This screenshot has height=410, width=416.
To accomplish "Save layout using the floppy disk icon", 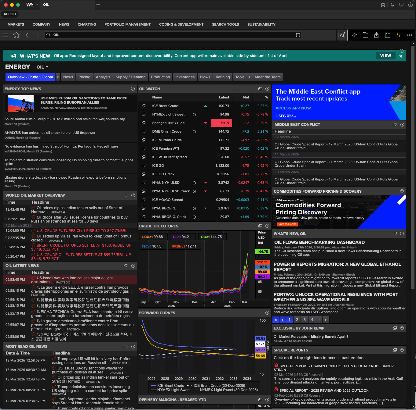I will (x=387, y=35).
